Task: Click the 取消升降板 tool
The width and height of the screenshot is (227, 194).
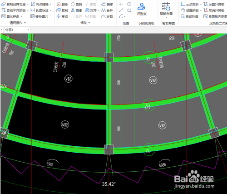Action: point(214,10)
